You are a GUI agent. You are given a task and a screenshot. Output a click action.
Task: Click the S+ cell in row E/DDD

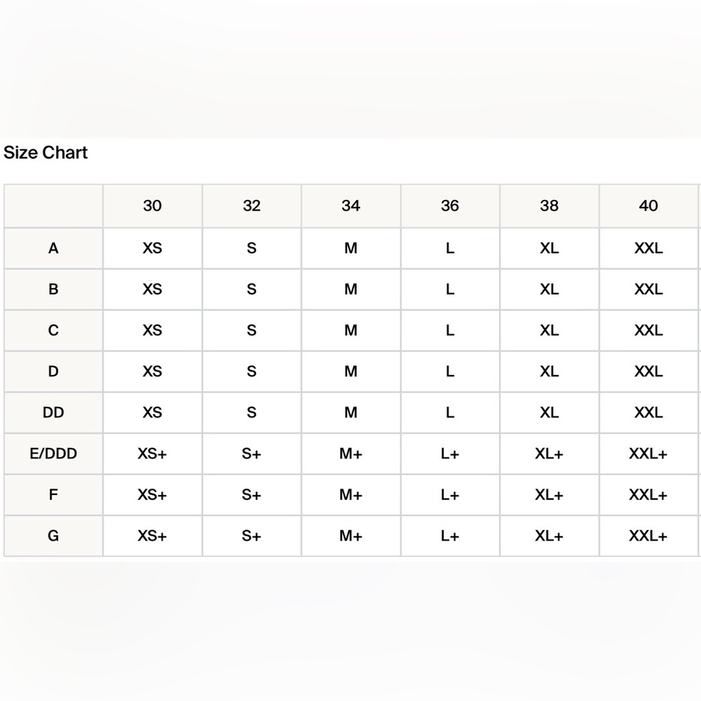click(252, 454)
